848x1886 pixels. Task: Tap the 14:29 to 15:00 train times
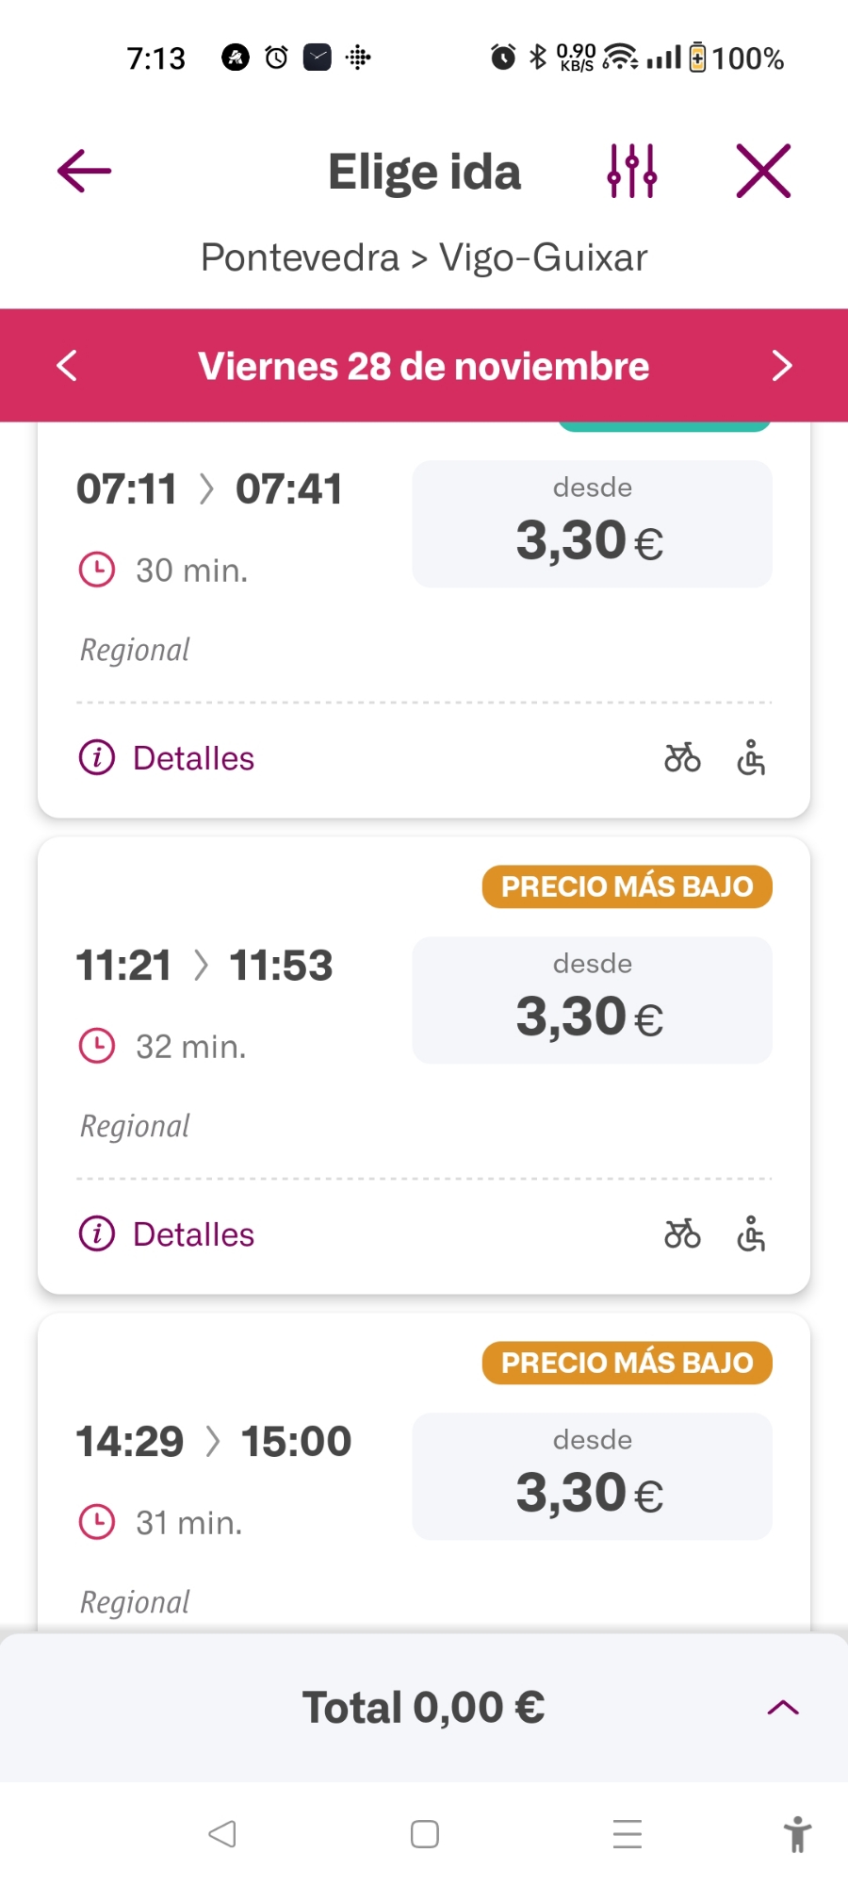click(214, 1442)
